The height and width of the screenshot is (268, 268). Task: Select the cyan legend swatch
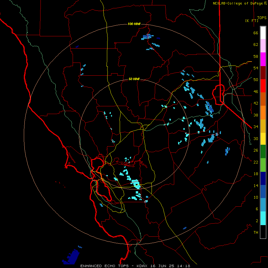263,218
